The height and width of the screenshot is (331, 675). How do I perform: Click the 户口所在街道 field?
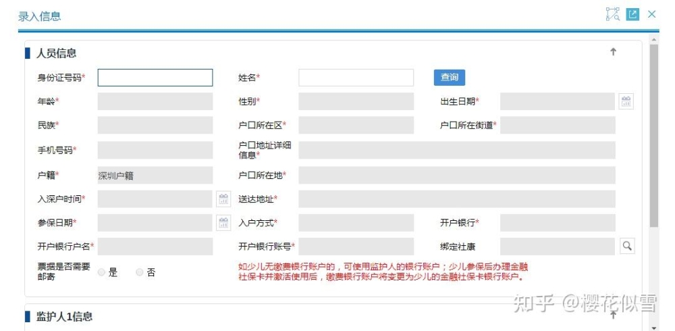(558, 125)
